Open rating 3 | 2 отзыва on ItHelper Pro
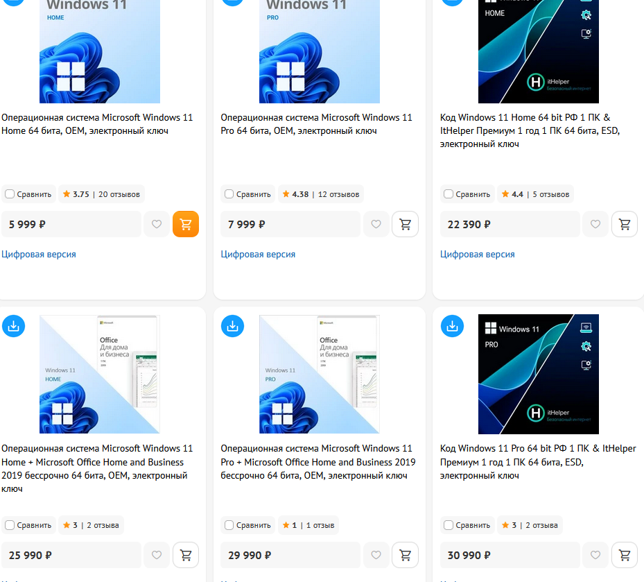The height and width of the screenshot is (582, 644). click(x=530, y=525)
